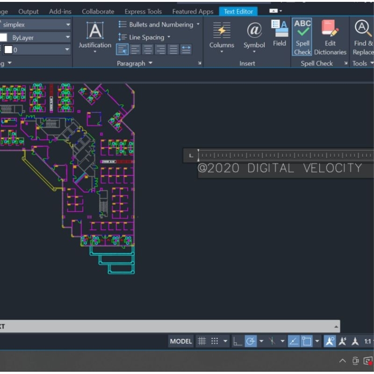
Task: Expand the Bullets and Numbering dropdown
Action: click(198, 24)
